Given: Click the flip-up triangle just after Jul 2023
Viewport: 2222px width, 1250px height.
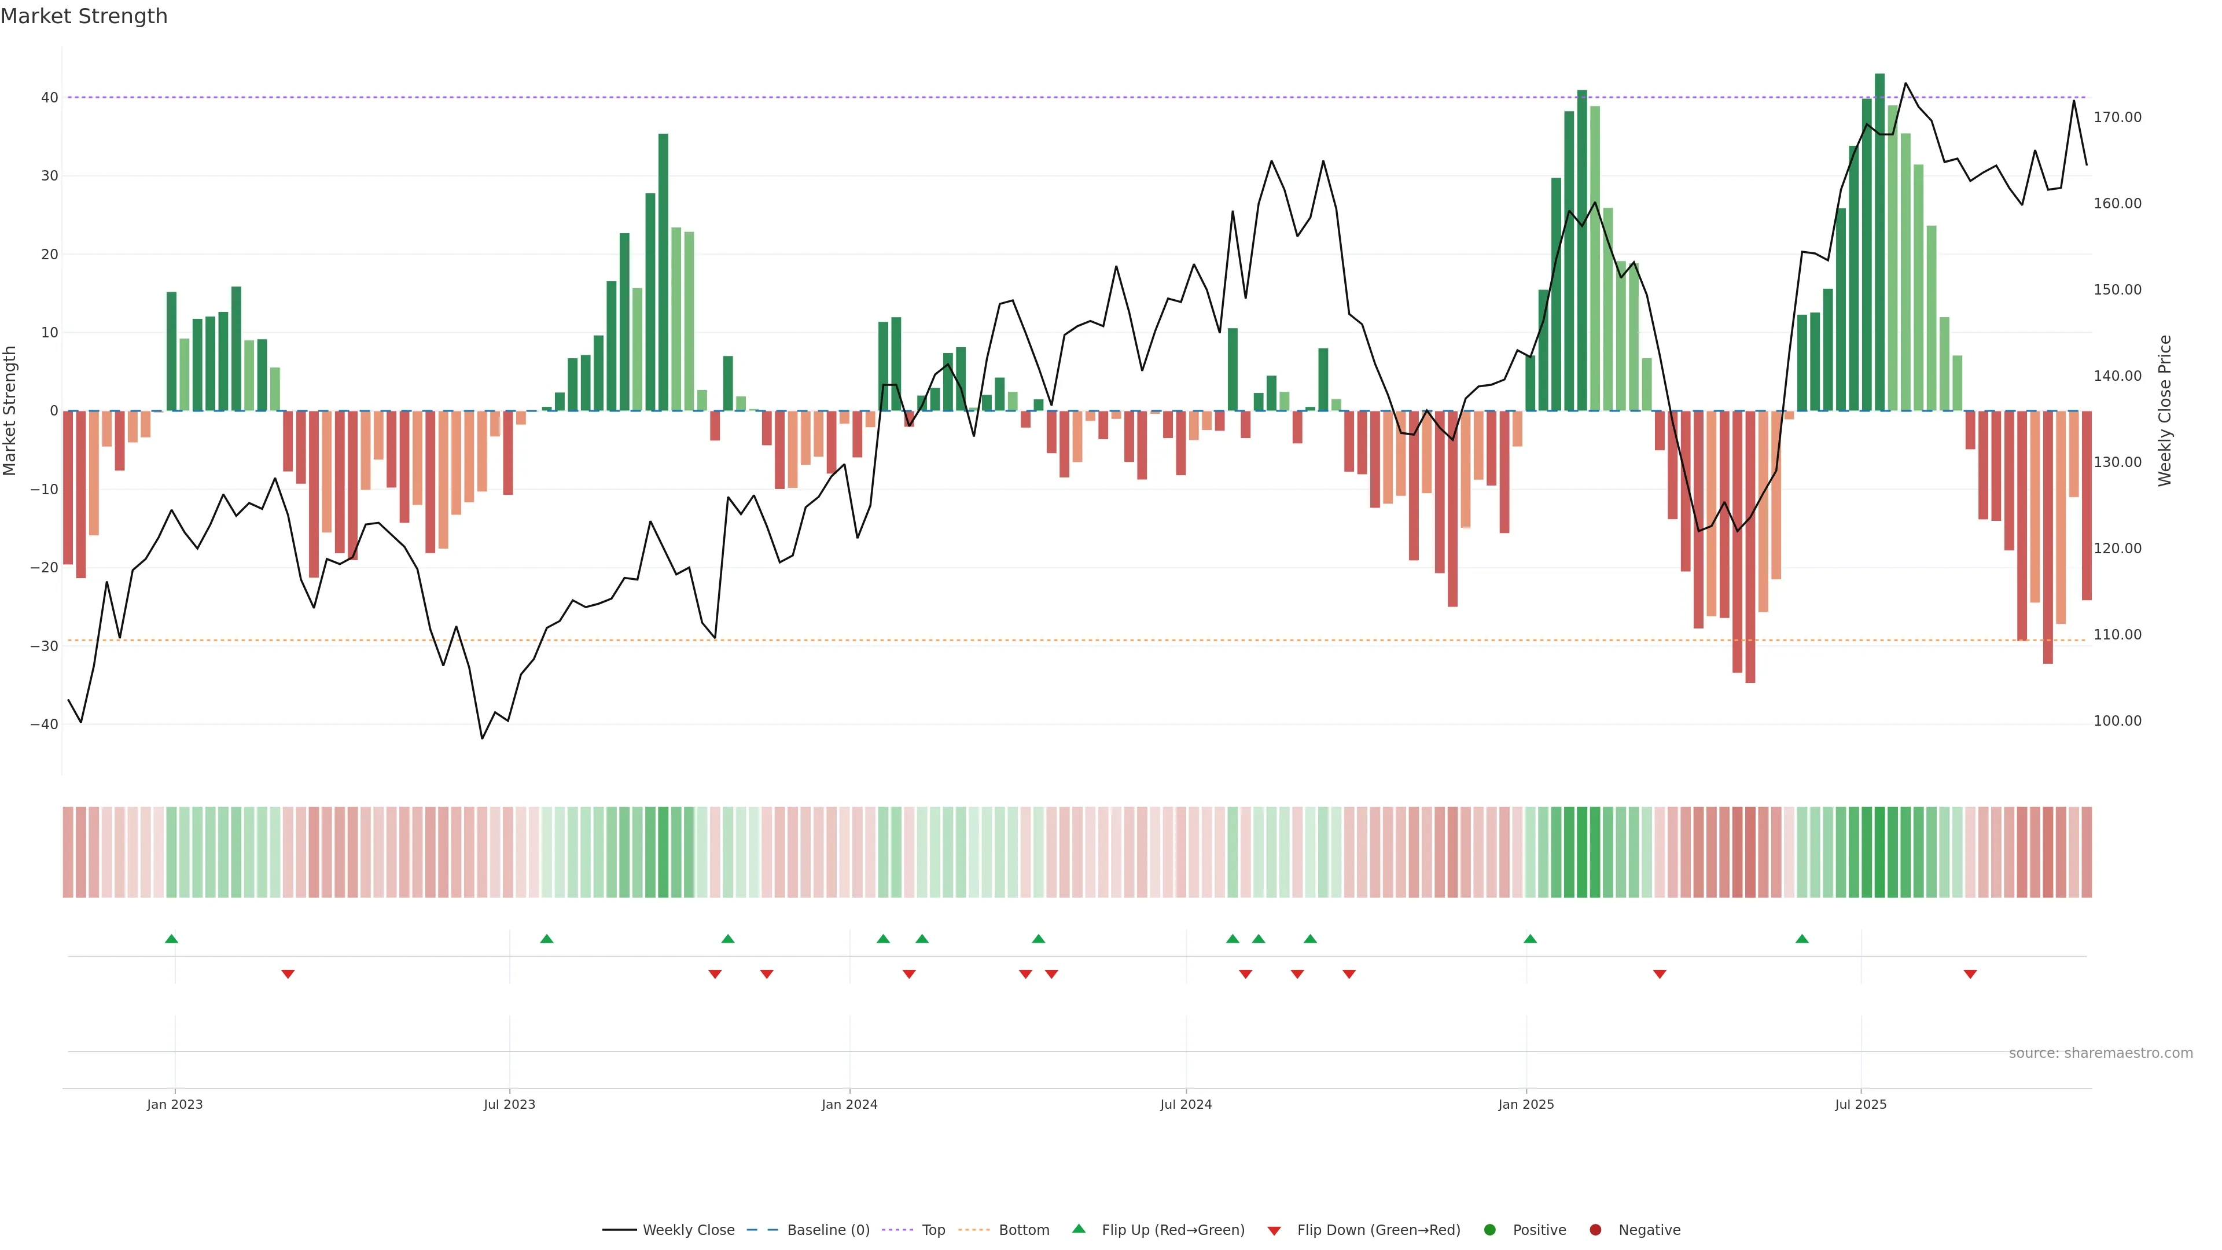Looking at the screenshot, I should point(547,939).
